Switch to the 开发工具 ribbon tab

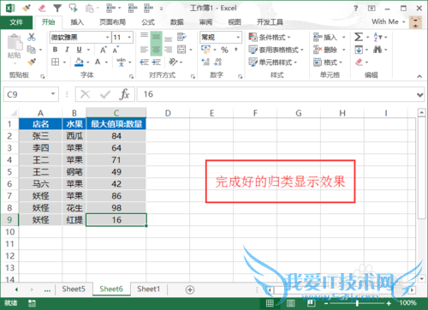270,22
